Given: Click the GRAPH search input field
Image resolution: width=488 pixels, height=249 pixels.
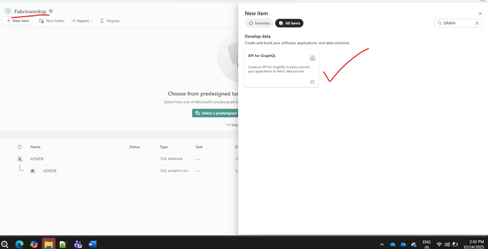Looking at the screenshot, I should click(456, 23).
